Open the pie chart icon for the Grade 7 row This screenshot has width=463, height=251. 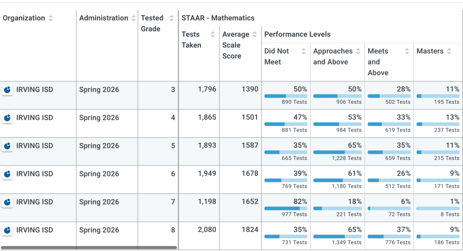click(7, 202)
